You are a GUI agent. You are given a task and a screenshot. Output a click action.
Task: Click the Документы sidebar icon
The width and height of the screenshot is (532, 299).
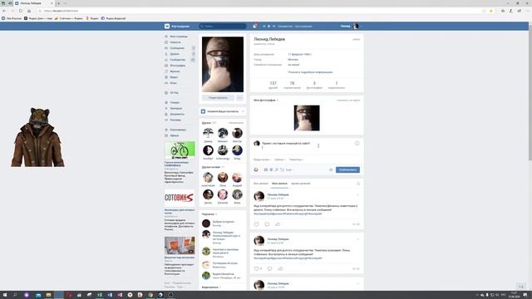pos(166,114)
